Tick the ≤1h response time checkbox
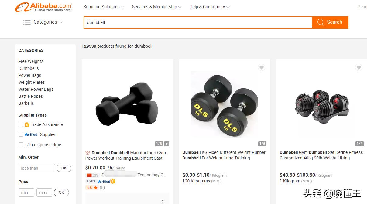The height and width of the screenshot is (204, 367). click(21, 145)
